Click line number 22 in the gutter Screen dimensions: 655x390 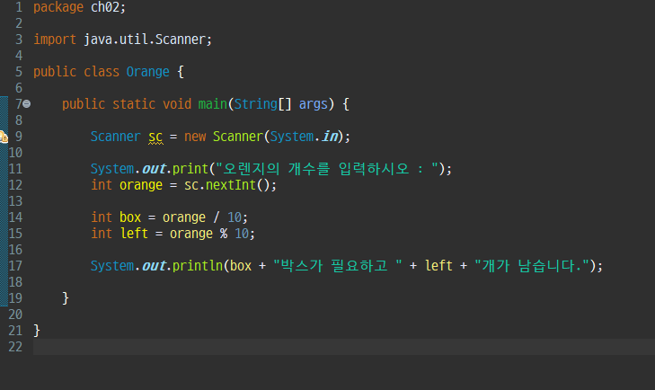click(15, 347)
